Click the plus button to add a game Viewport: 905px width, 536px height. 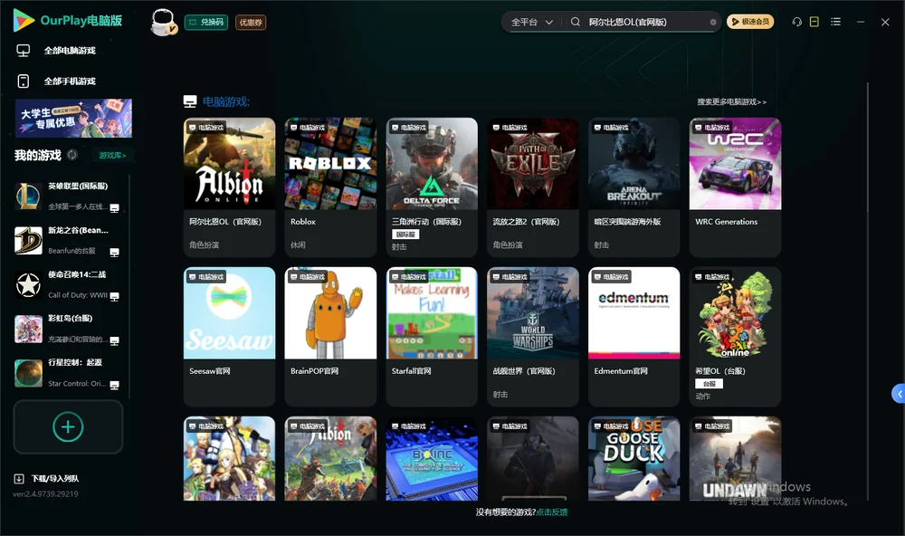(68, 426)
